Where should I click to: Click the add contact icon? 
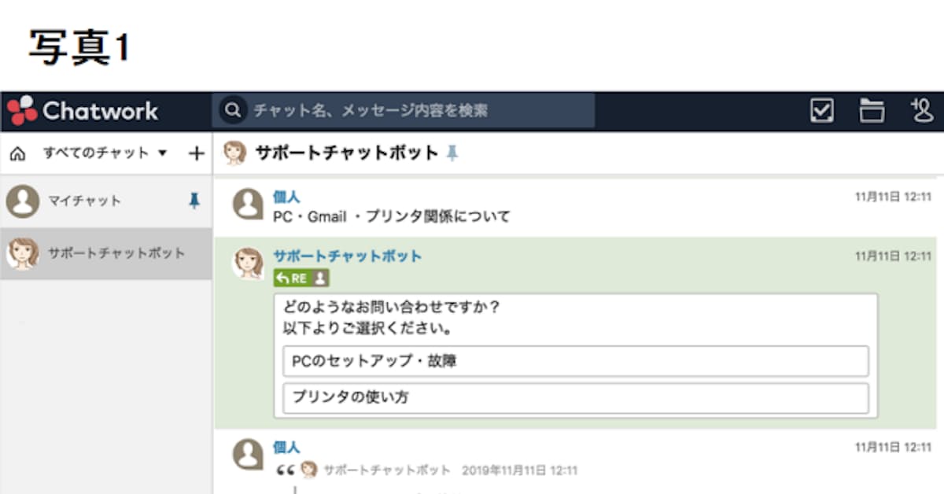pos(920,111)
